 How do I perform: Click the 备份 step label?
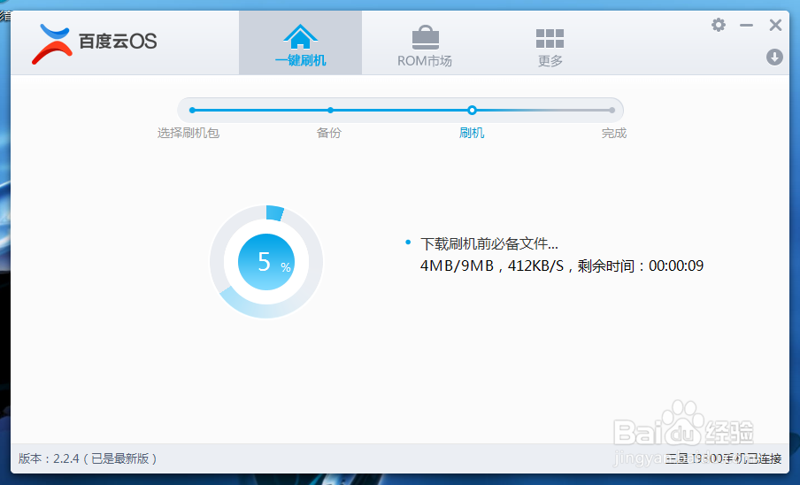click(329, 133)
